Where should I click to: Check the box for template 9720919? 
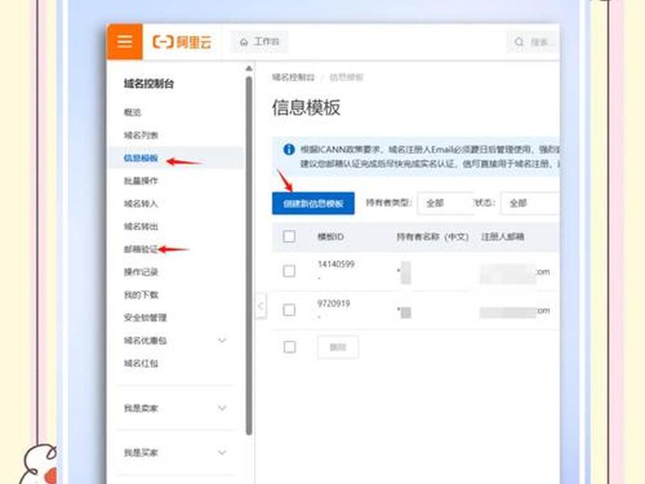(289, 310)
